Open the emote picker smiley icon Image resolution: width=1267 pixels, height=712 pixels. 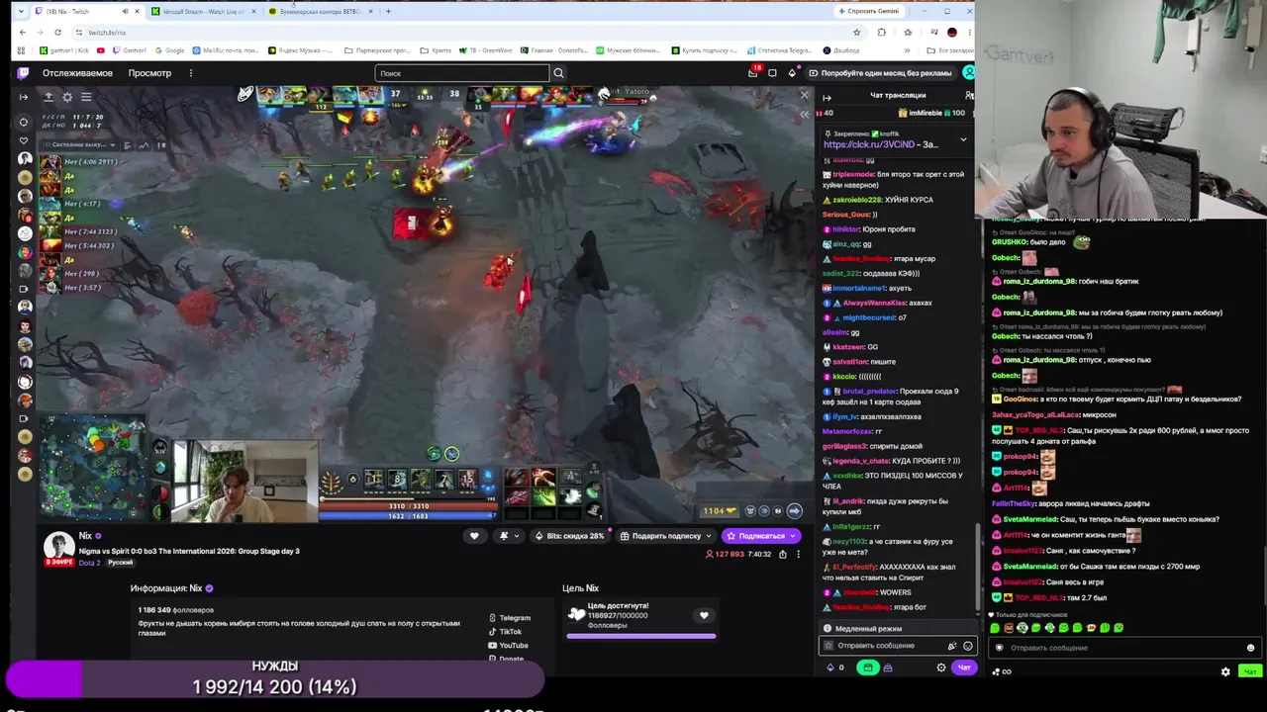coord(968,646)
